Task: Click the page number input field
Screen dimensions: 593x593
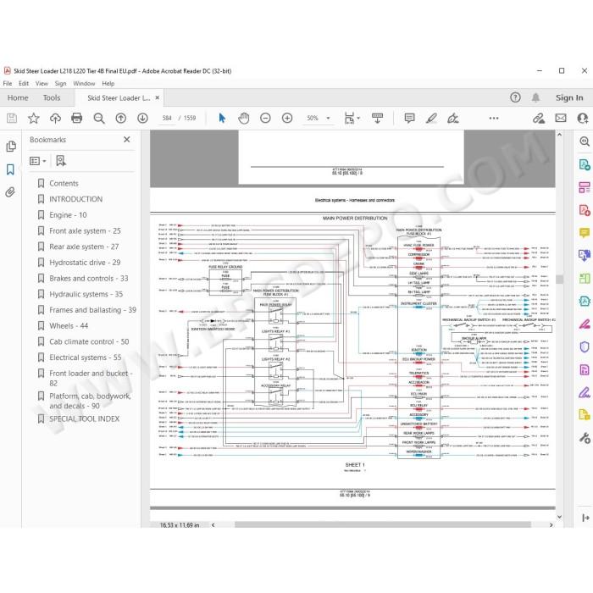Action: pyautogui.click(x=167, y=118)
